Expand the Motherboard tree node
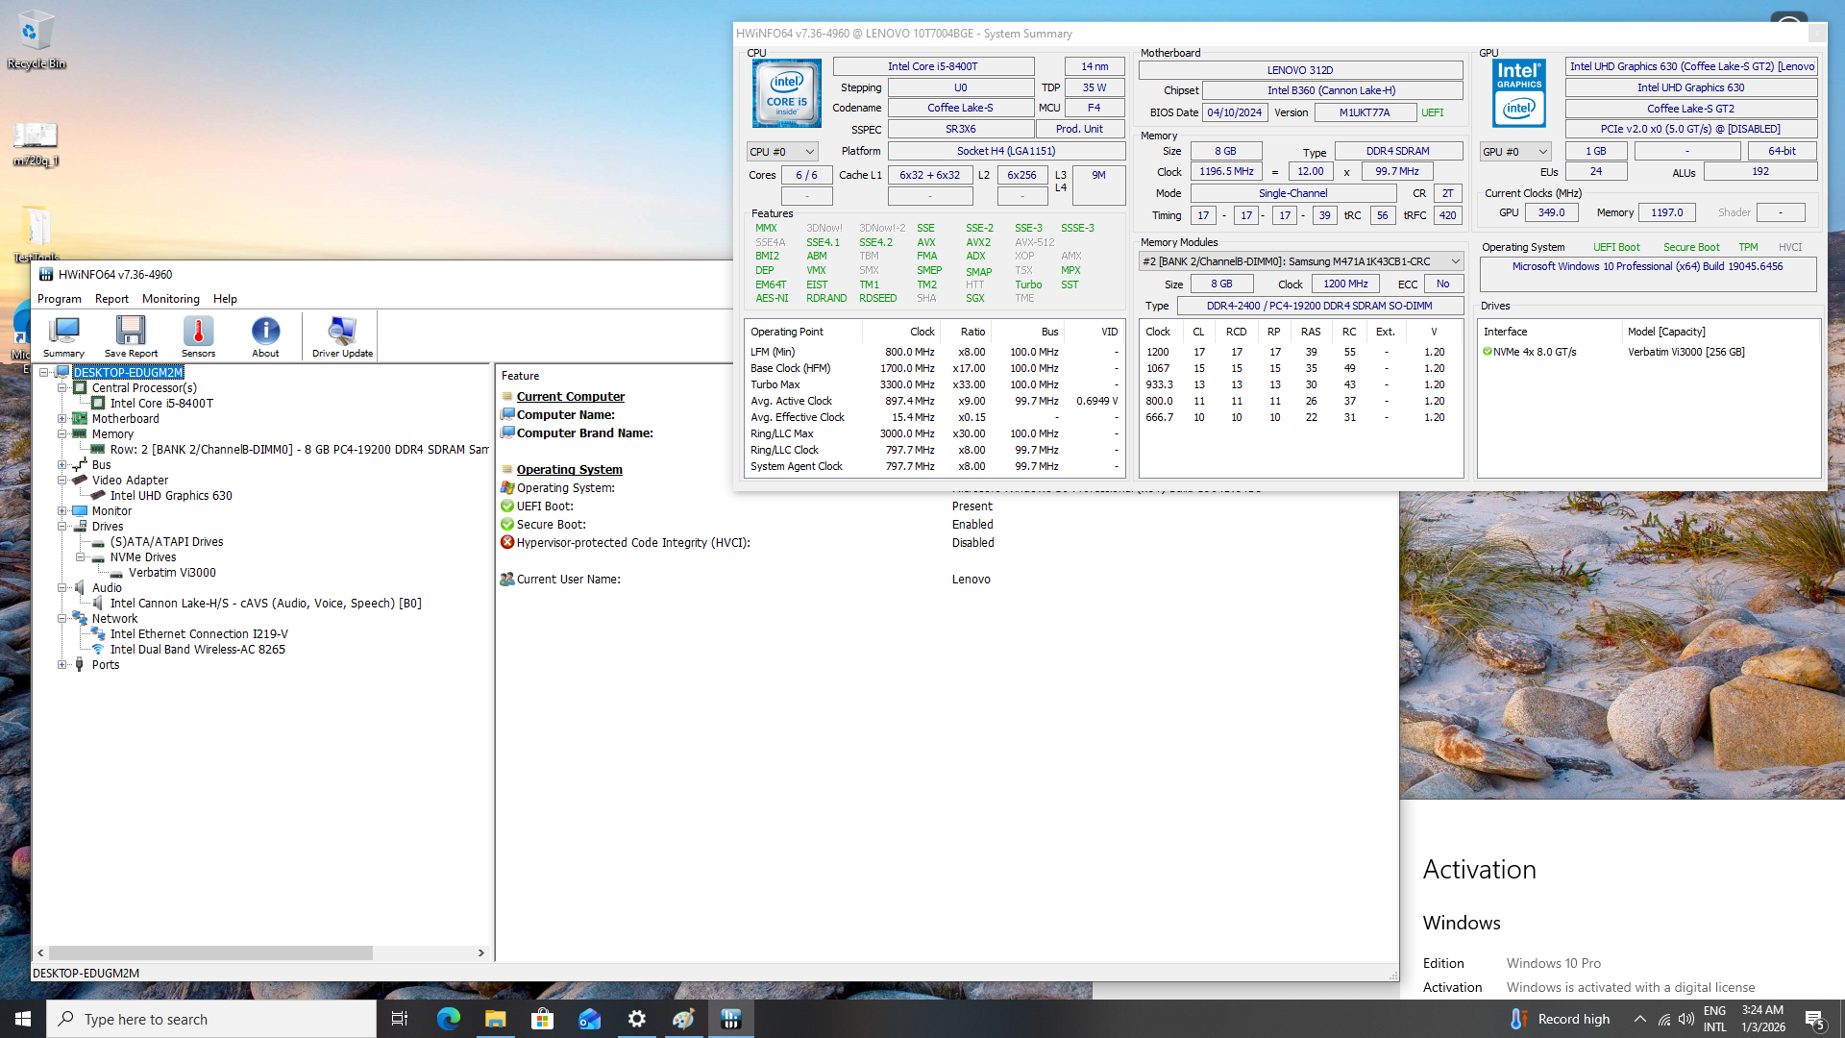The height and width of the screenshot is (1038, 1845). pos(62,419)
